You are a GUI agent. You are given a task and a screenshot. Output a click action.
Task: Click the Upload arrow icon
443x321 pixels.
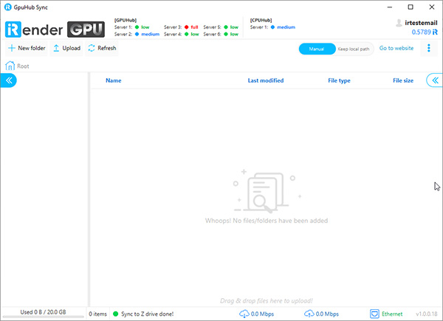(56, 49)
